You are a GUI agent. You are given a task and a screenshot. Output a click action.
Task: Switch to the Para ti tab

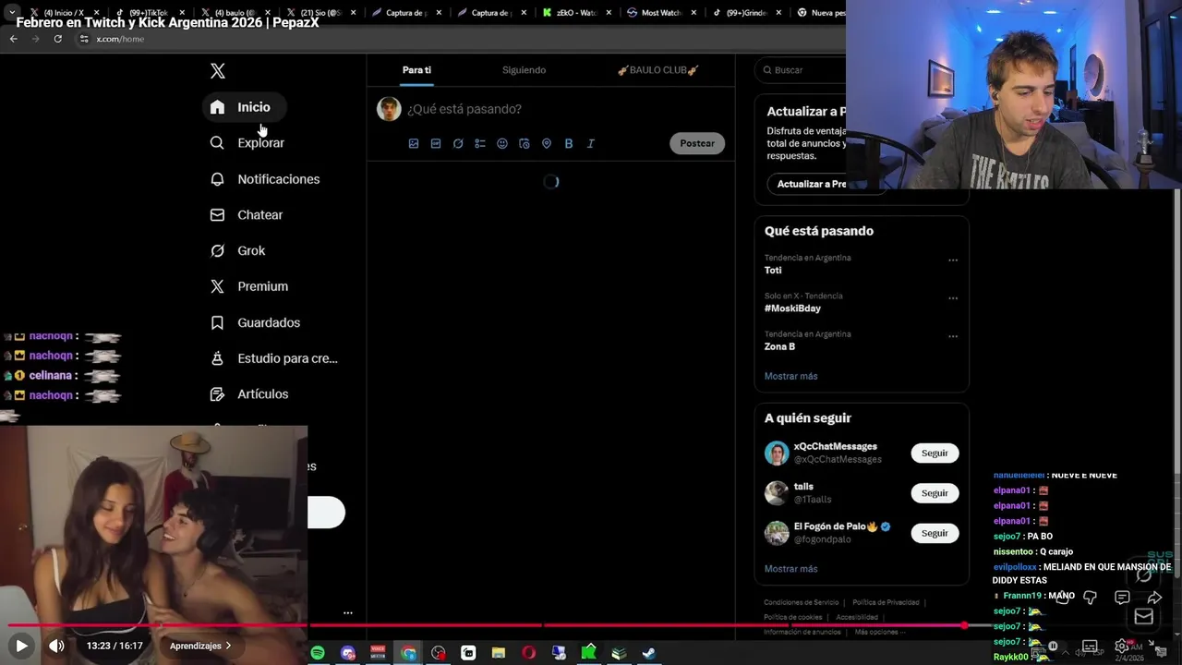(416, 70)
